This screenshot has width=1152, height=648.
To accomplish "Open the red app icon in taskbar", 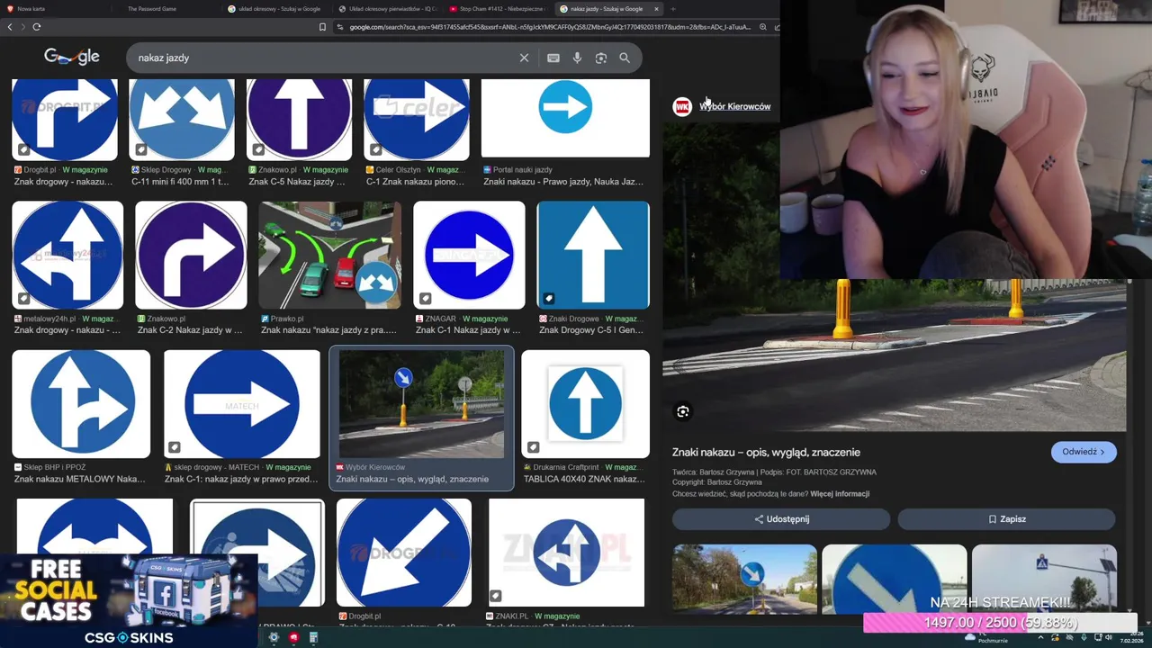I will pyautogui.click(x=293, y=637).
